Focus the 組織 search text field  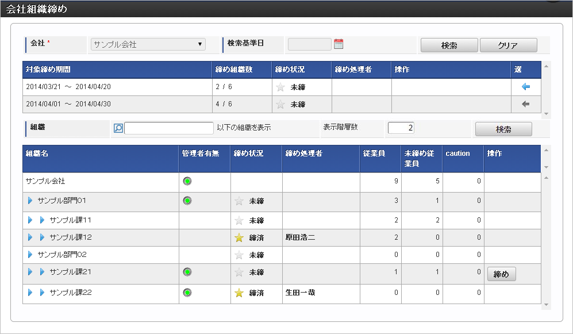169,128
